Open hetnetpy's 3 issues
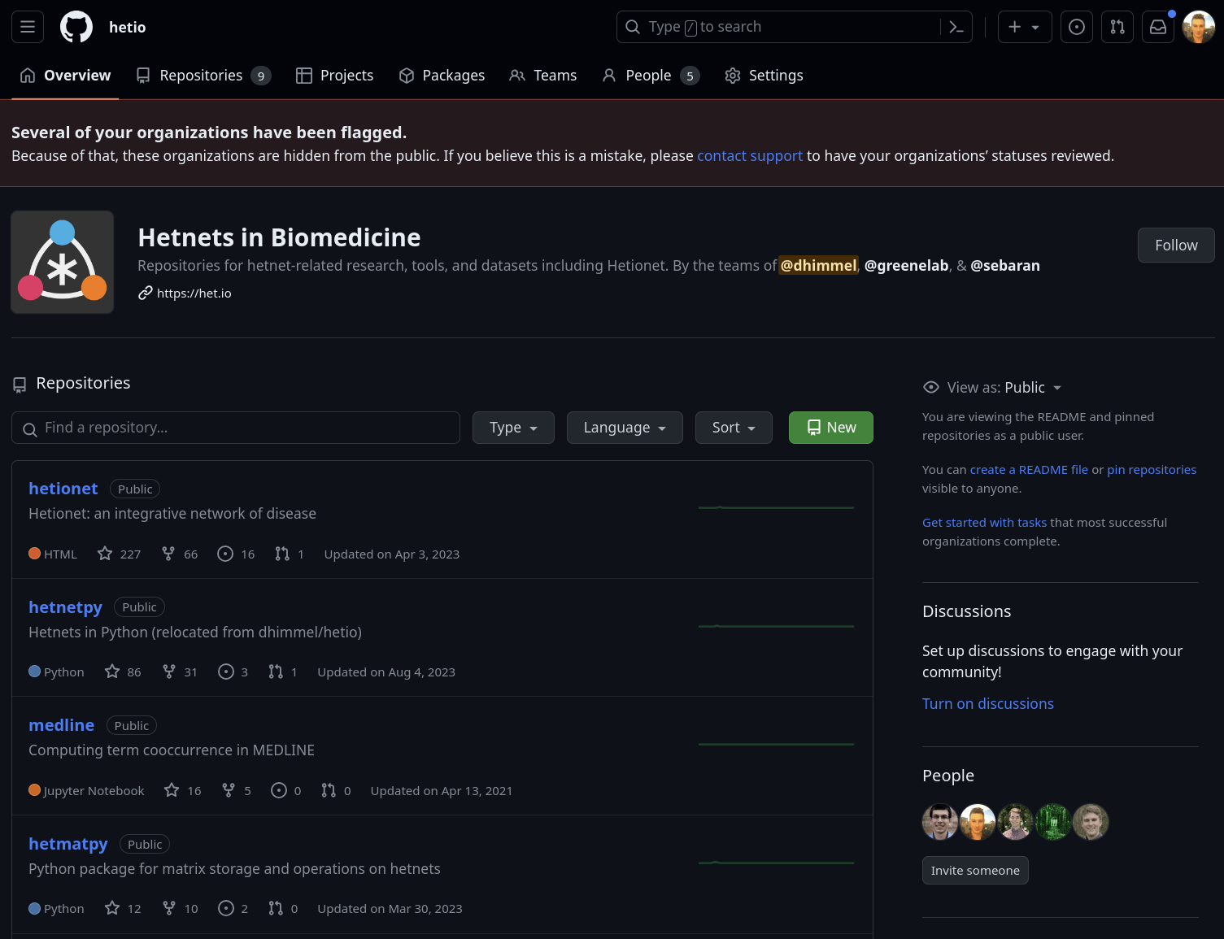This screenshot has height=939, width=1224. pyautogui.click(x=233, y=672)
